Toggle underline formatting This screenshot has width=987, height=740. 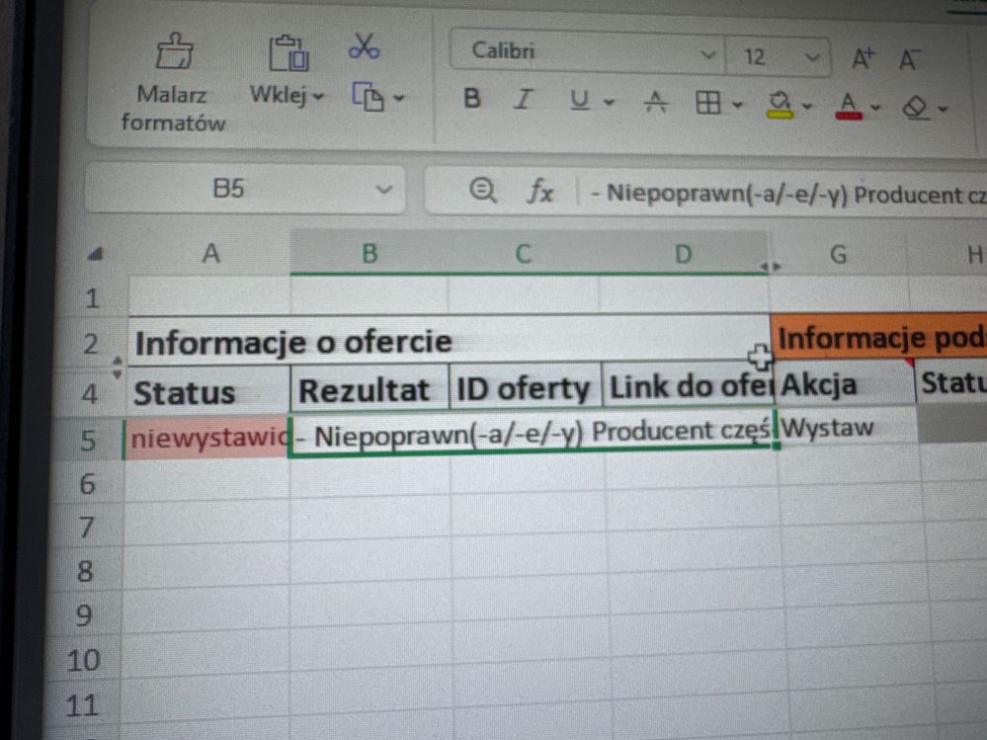tap(578, 100)
